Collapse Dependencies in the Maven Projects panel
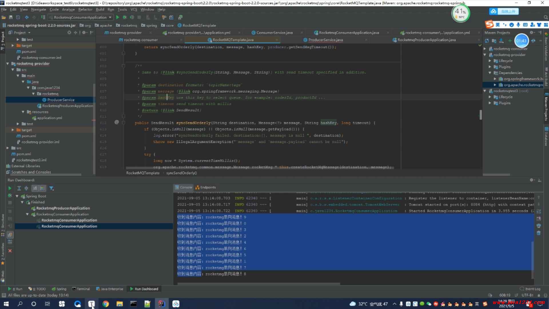This screenshot has height=309, width=549. pos(490,73)
